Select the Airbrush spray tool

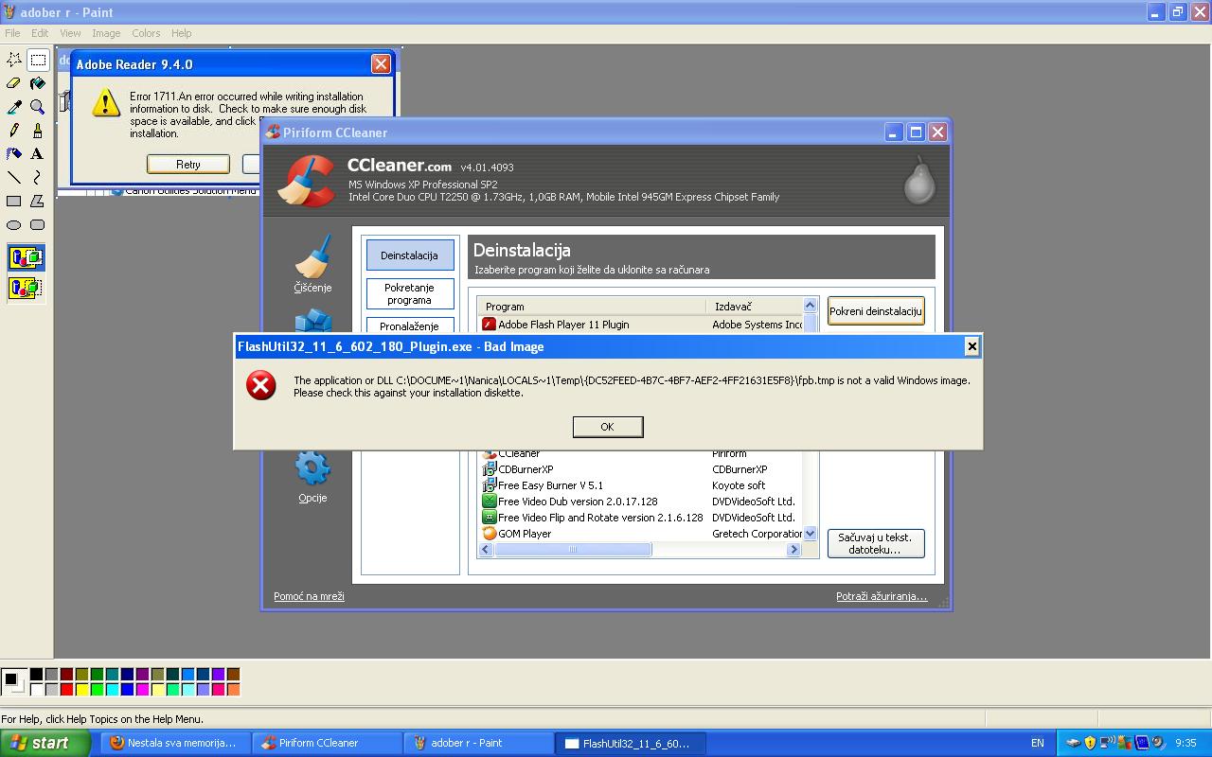(14, 153)
